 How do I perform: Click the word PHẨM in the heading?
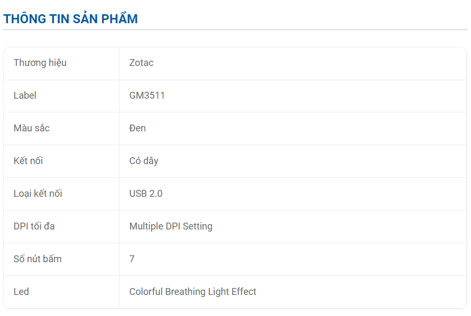point(119,18)
